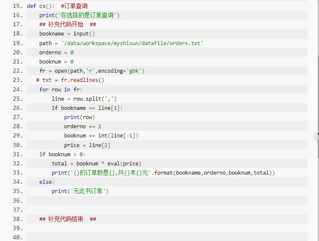Click 'for row in fr:' on line 24
Image resolution: width=319 pixels, height=241 pixels.
tap(61, 89)
